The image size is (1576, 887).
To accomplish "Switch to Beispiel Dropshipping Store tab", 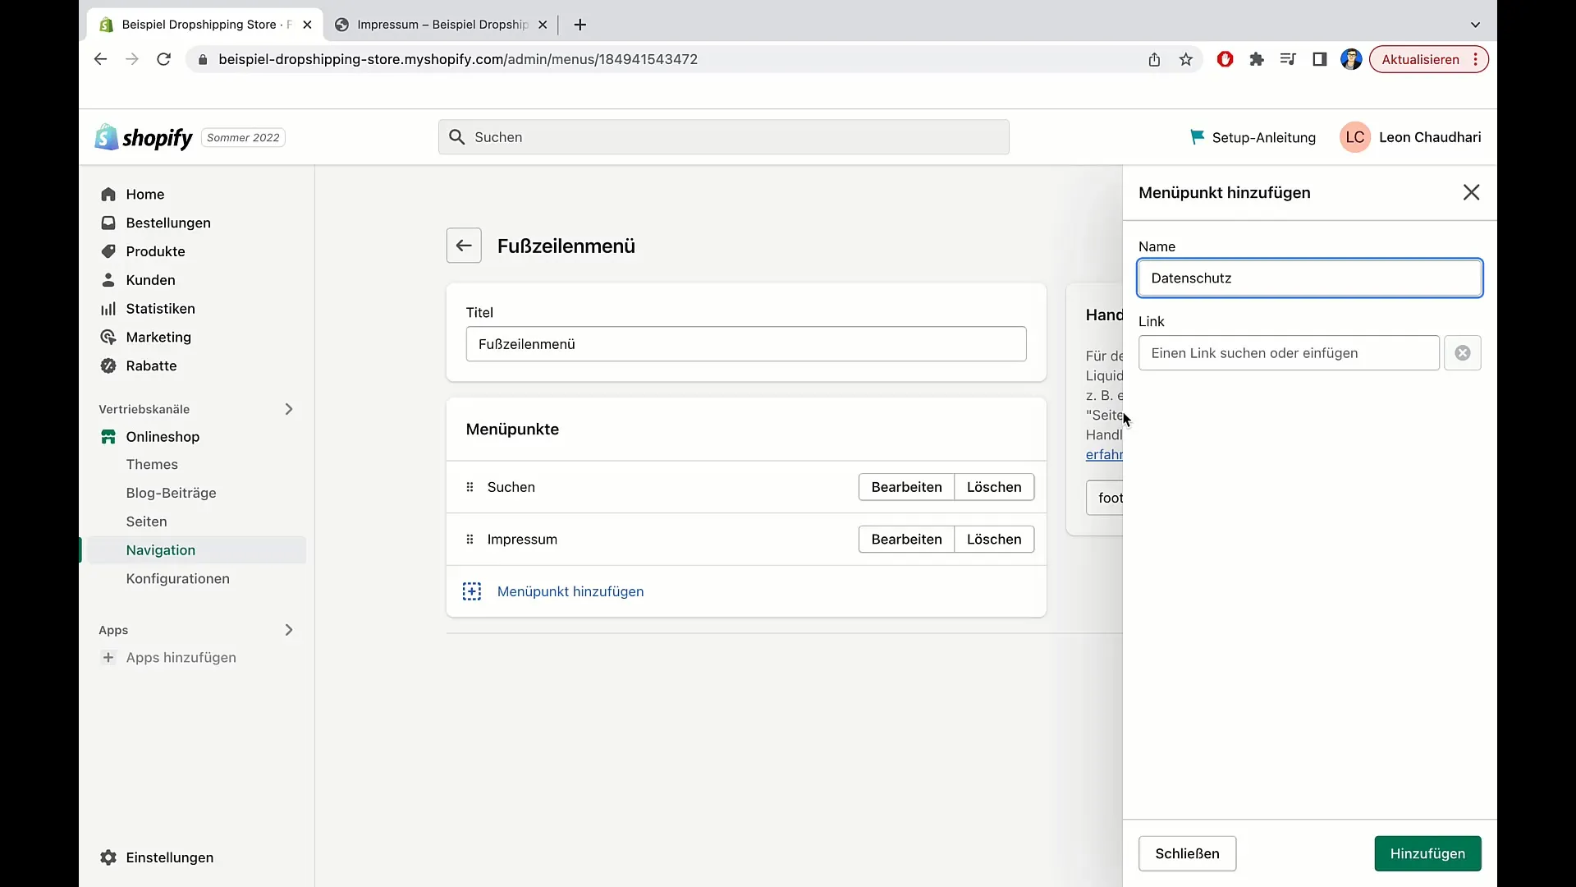I will [205, 25].
